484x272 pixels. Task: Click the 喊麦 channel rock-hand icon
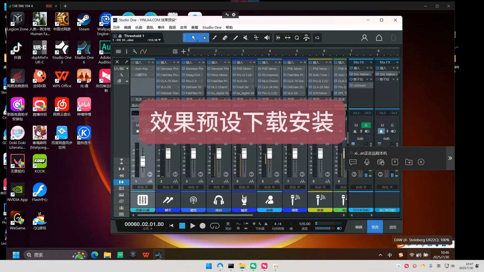[244, 200]
